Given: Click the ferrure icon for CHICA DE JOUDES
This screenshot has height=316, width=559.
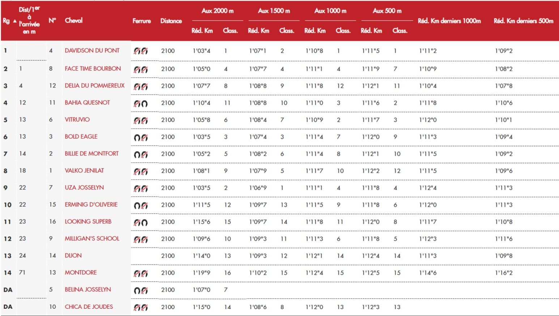Looking at the screenshot, I should pos(141,307).
